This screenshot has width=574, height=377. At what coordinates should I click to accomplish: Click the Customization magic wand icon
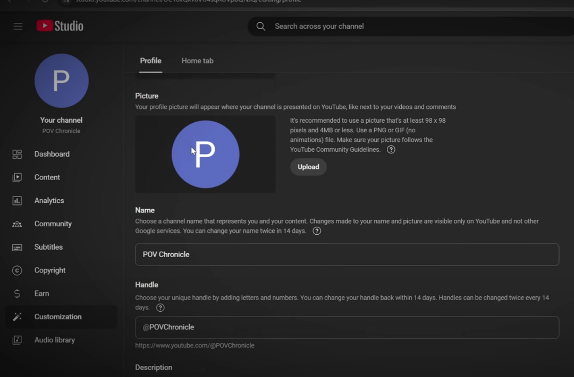(x=17, y=316)
